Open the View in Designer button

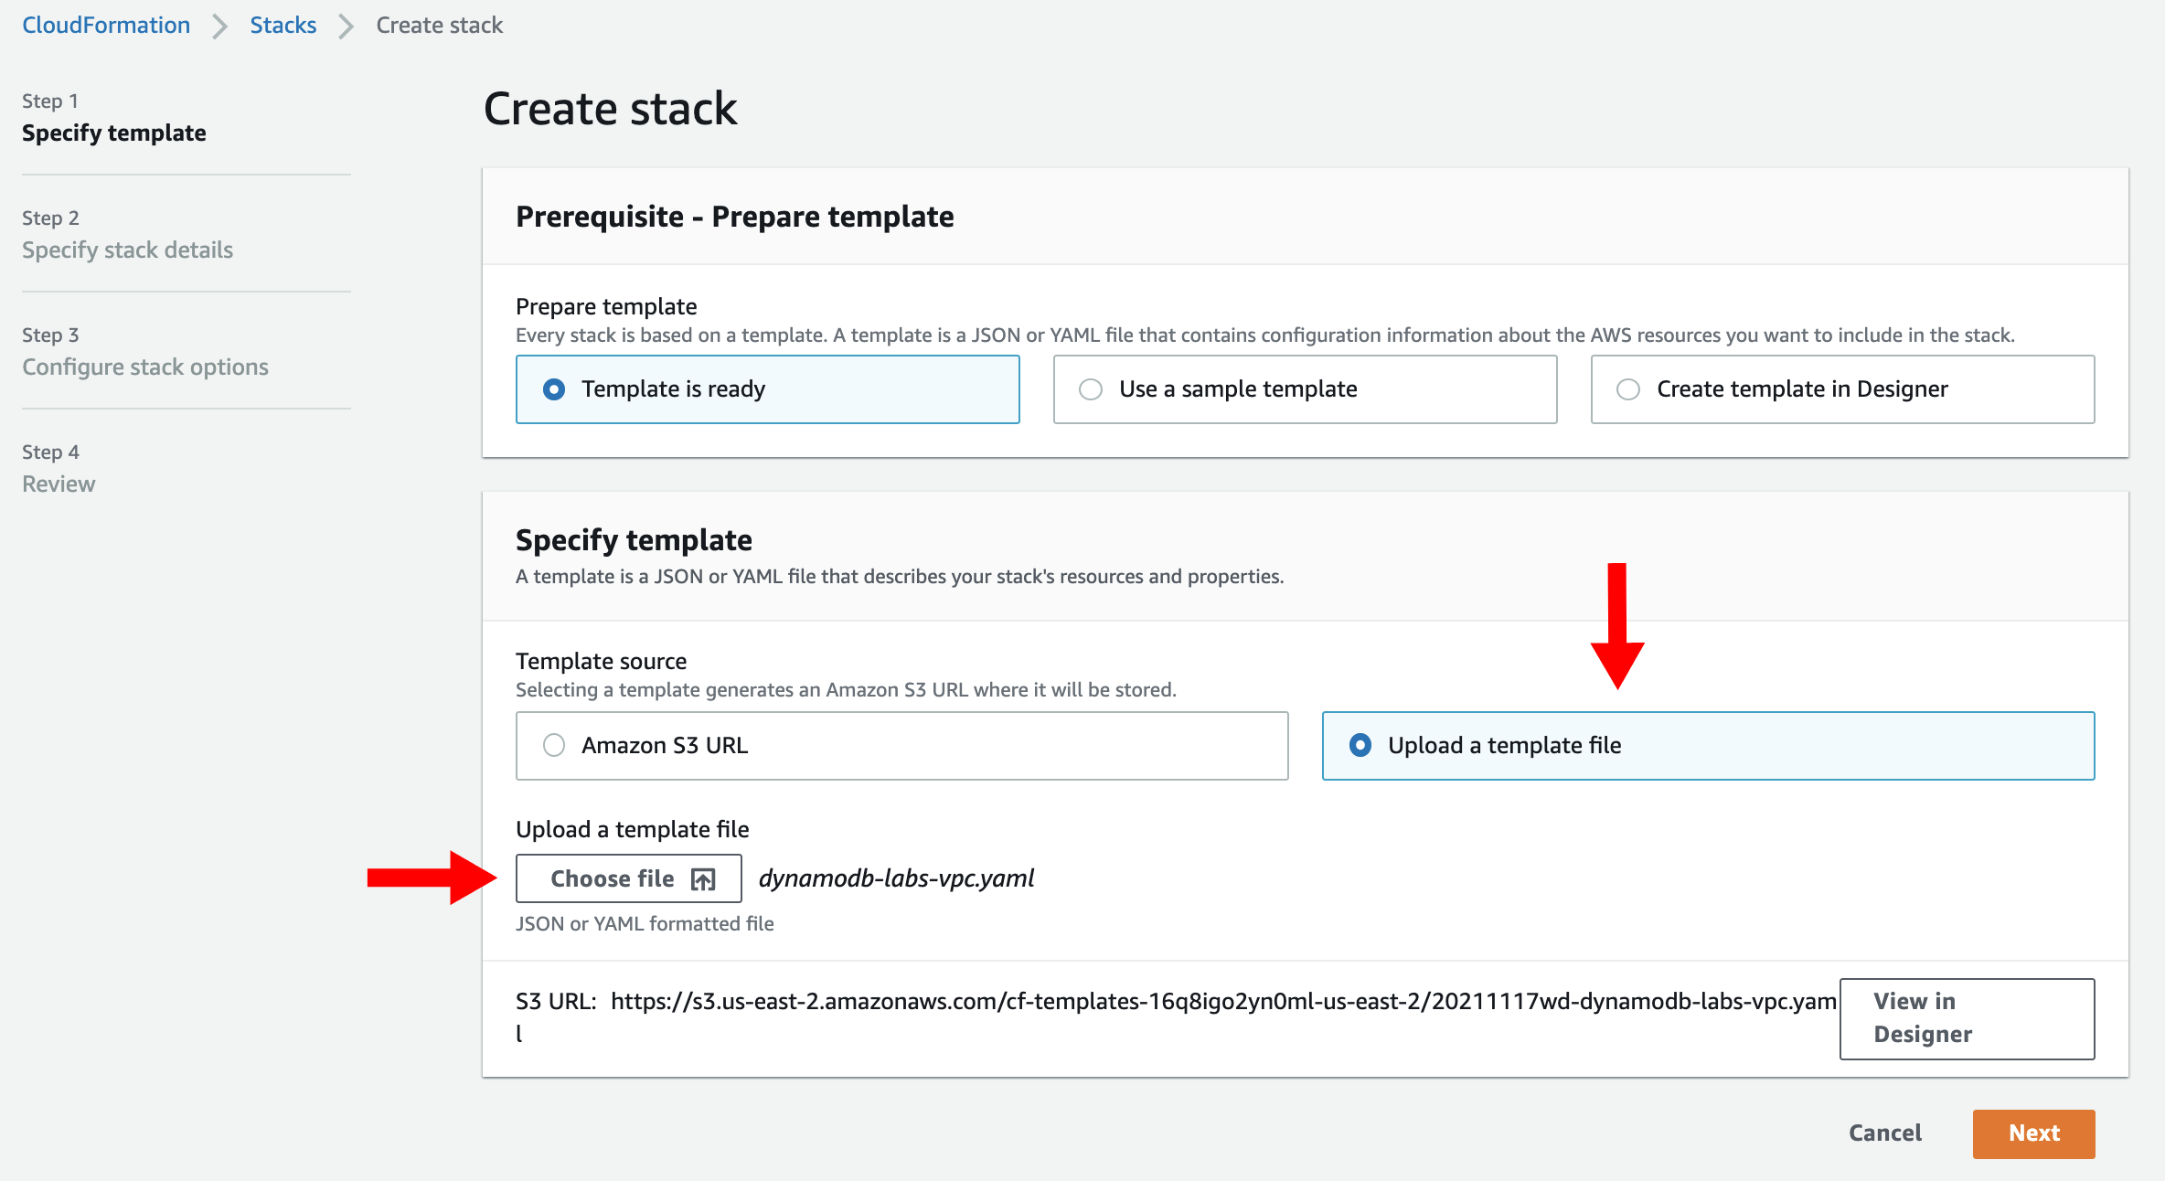click(1967, 1018)
